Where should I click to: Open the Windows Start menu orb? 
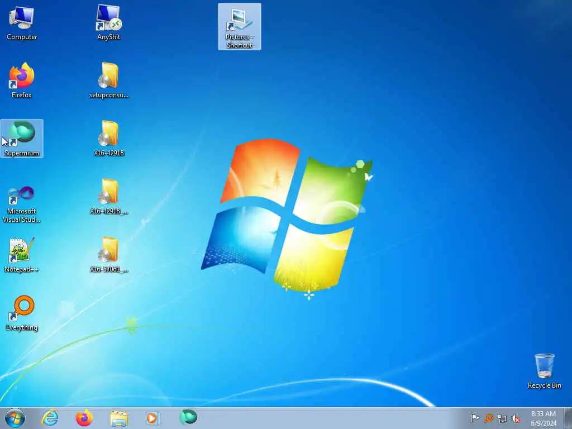click(15, 418)
